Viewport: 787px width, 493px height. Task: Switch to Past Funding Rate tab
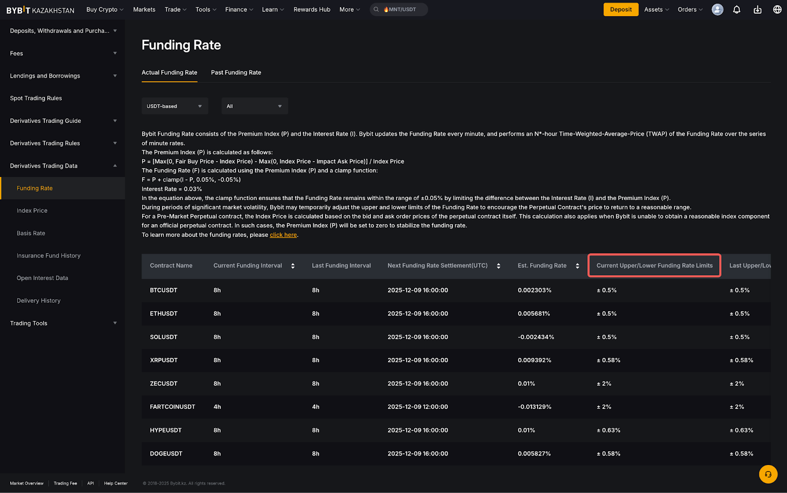[236, 72]
